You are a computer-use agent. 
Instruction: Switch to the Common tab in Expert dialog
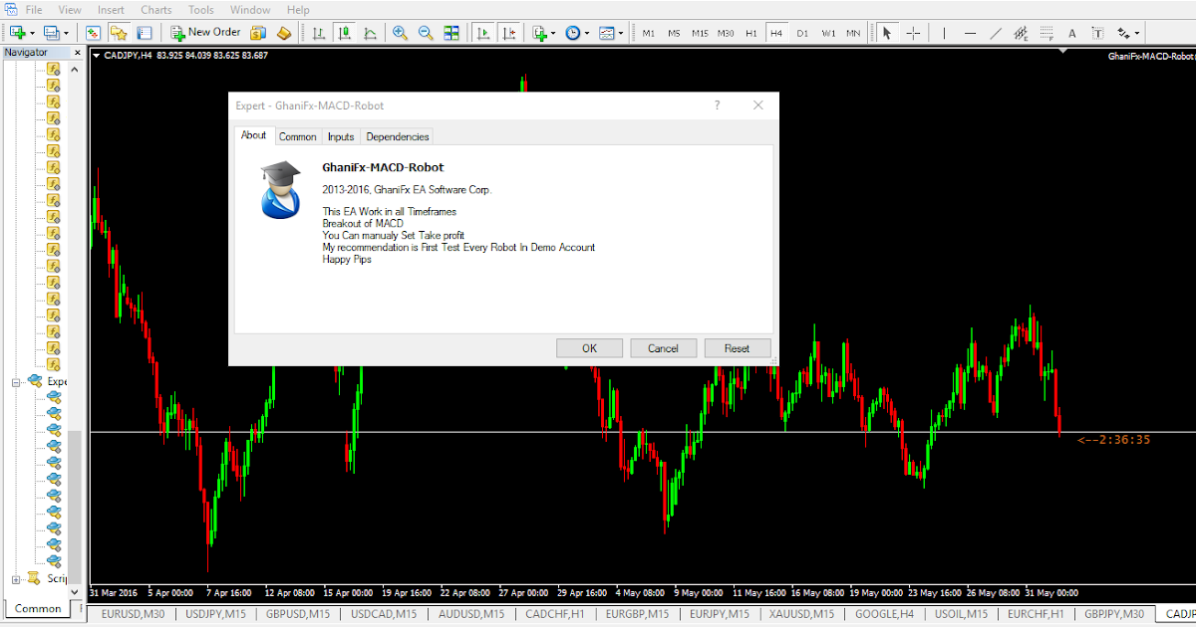pos(298,137)
